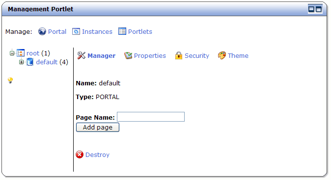
Task: Click the Instances icon
Action: pos(76,31)
